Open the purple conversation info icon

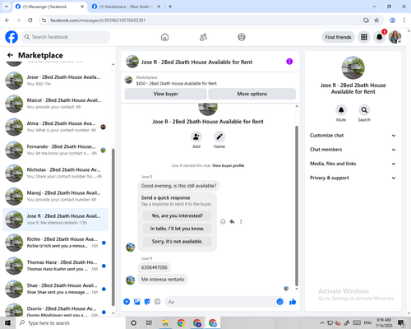click(289, 62)
